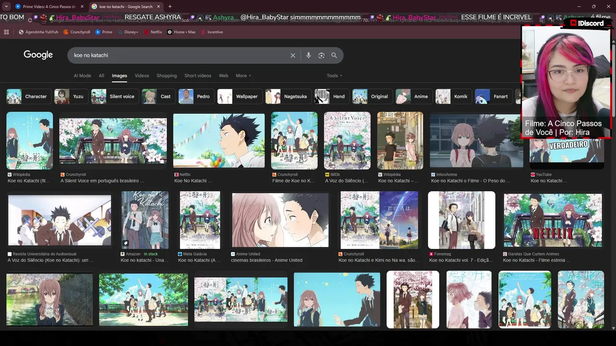Filter images by Komik chip
The image size is (616, 346).
pos(453,97)
